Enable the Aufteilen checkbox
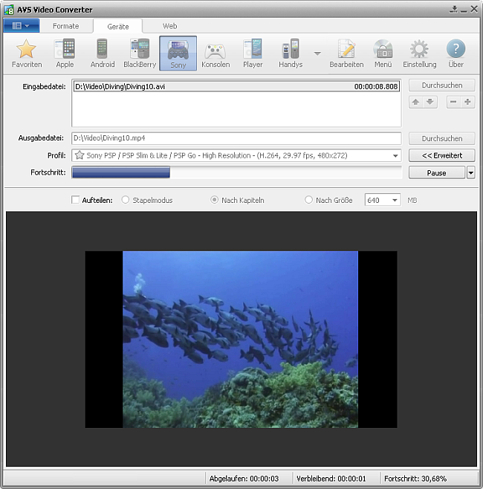Screen dimensions: 483x489 75,200
